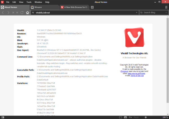Click the Vivaldi Technologies AS. heading
This screenshot has height=119, width=169.
[134, 53]
